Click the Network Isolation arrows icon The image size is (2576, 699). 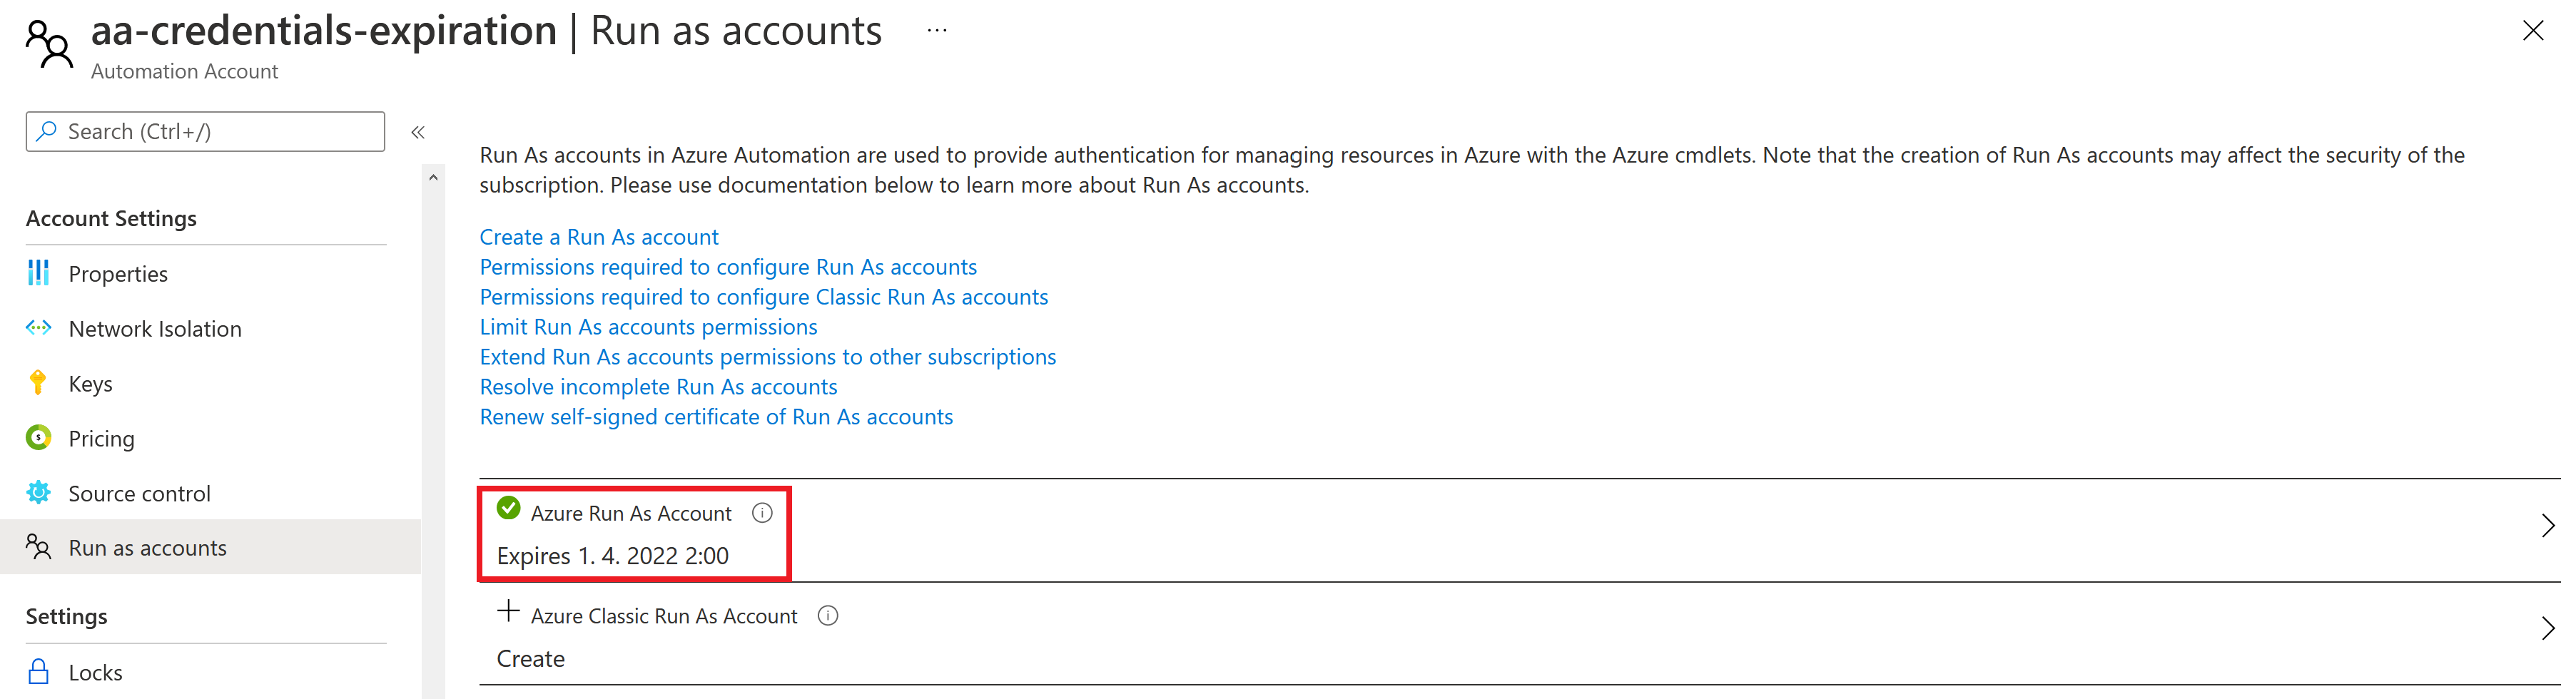pyautogui.click(x=38, y=328)
